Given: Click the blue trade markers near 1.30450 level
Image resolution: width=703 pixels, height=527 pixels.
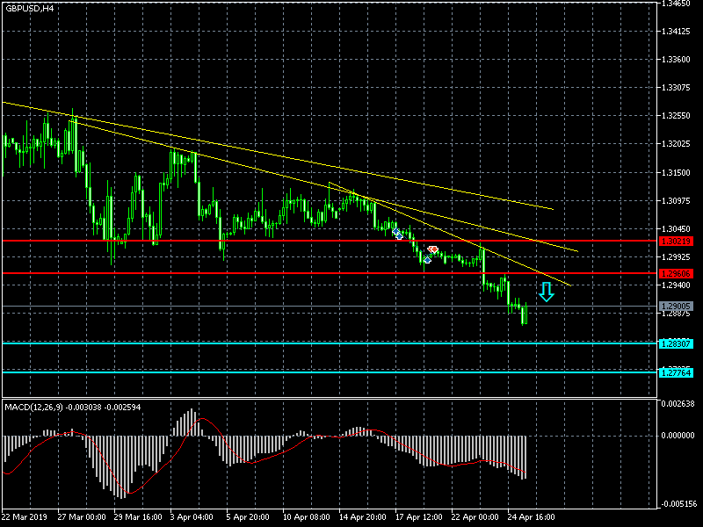Looking at the screenshot, I should point(397,234).
